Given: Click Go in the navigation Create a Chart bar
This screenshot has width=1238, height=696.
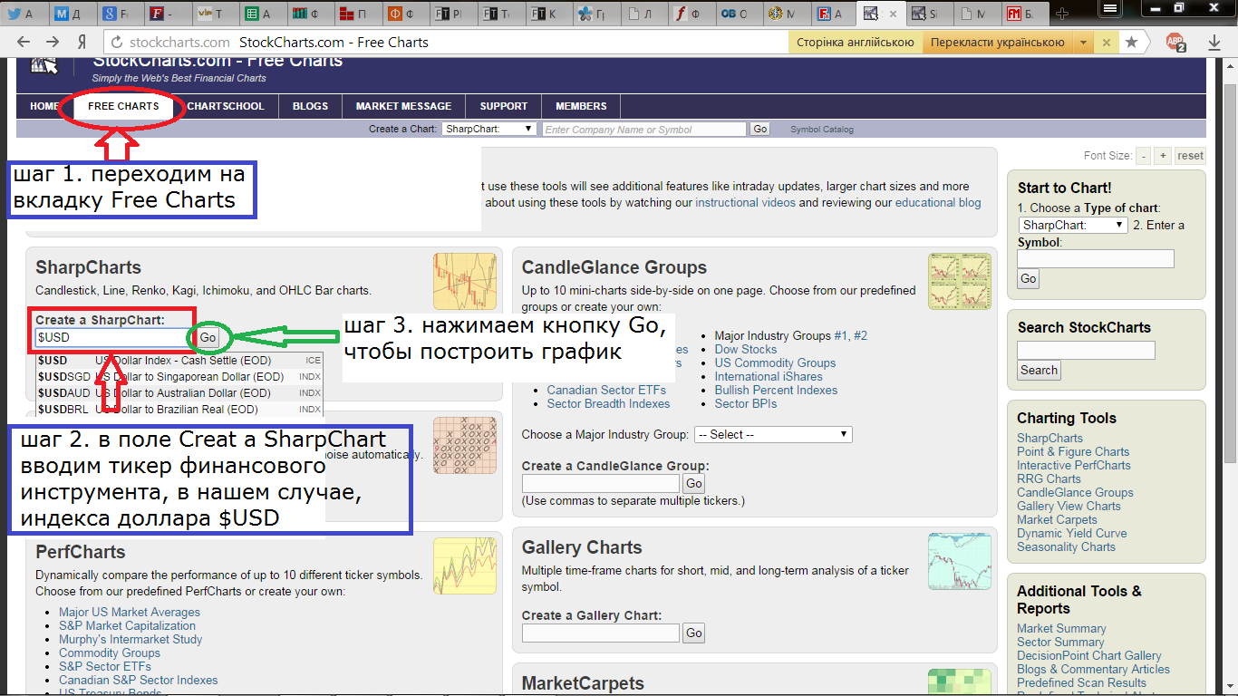Looking at the screenshot, I should coord(760,129).
